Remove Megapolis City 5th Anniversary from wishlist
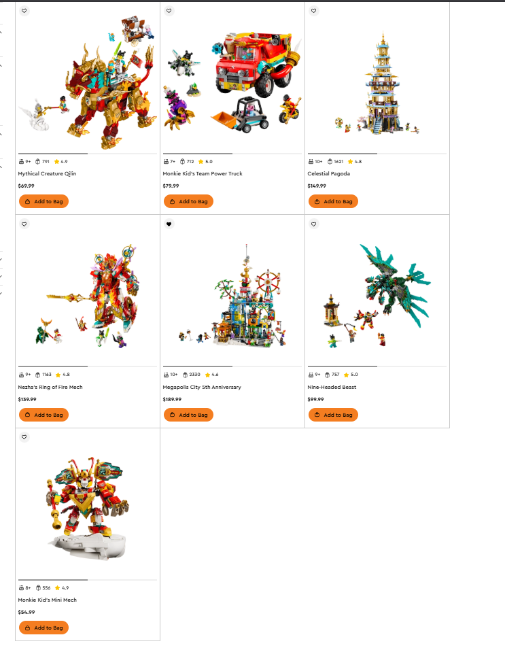505x650 pixels. click(x=169, y=224)
